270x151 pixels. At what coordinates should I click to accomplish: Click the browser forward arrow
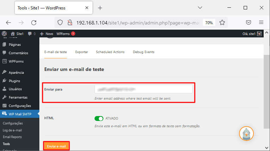tap(21, 23)
